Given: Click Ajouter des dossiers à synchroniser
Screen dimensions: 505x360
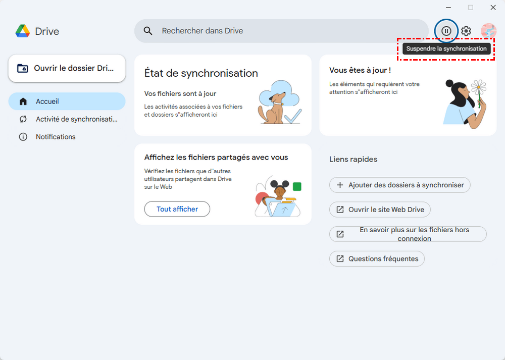Looking at the screenshot, I should [400, 185].
